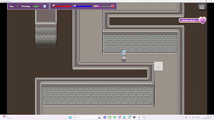This screenshot has width=214, height=120.
Task: Click the Lust heart icon
Action: [113, 6]
